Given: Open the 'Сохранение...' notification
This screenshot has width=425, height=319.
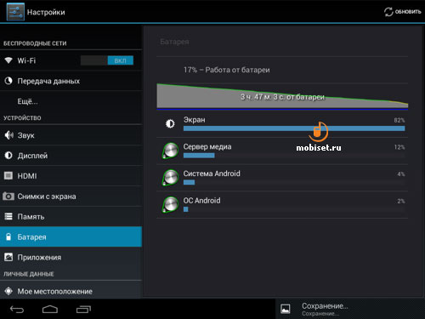Looking at the screenshot, I should pyautogui.click(x=350, y=309).
